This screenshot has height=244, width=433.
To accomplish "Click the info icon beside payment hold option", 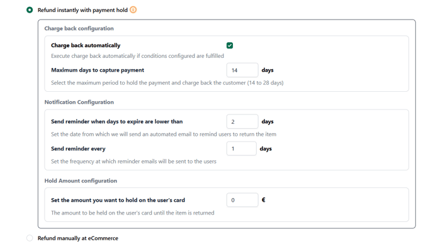I will tap(133, 10).
